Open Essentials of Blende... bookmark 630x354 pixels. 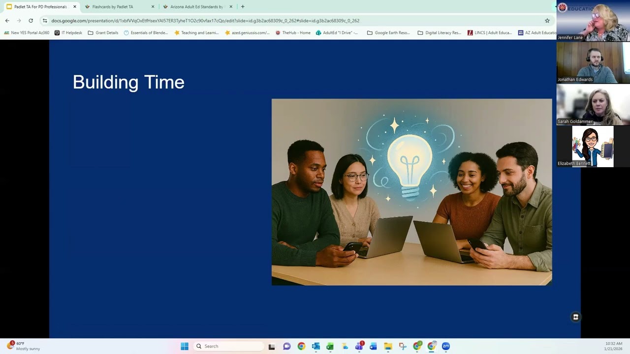(x=146, y=33)
